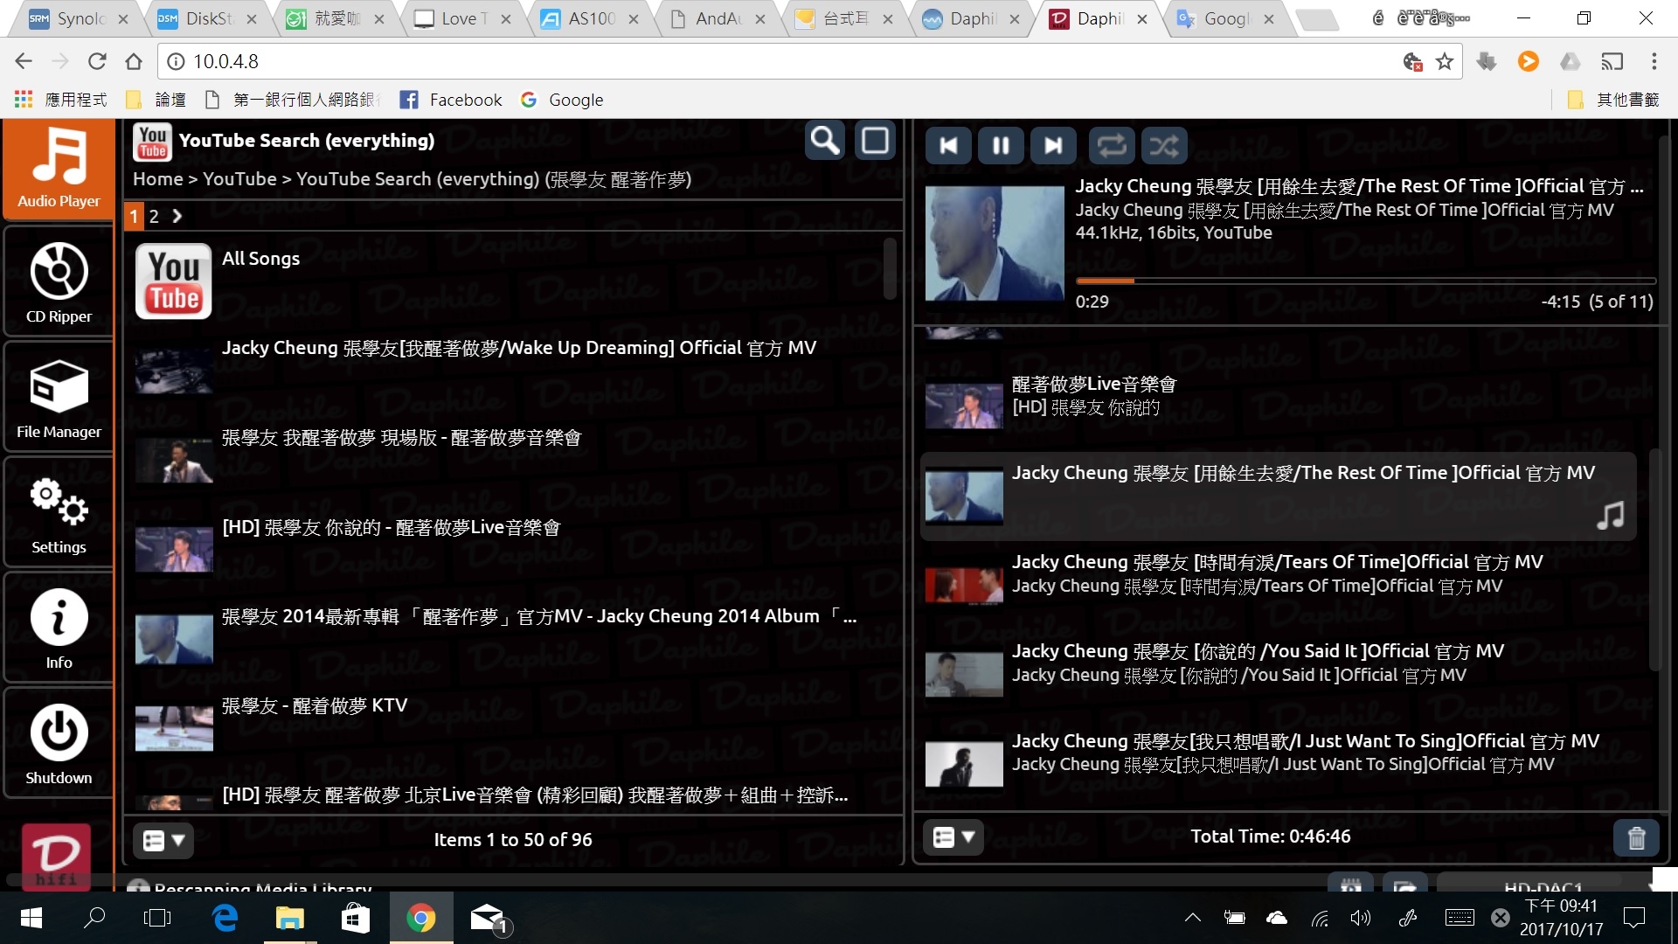Skip to previous track

pyautogui.click(x=948, y=146)
